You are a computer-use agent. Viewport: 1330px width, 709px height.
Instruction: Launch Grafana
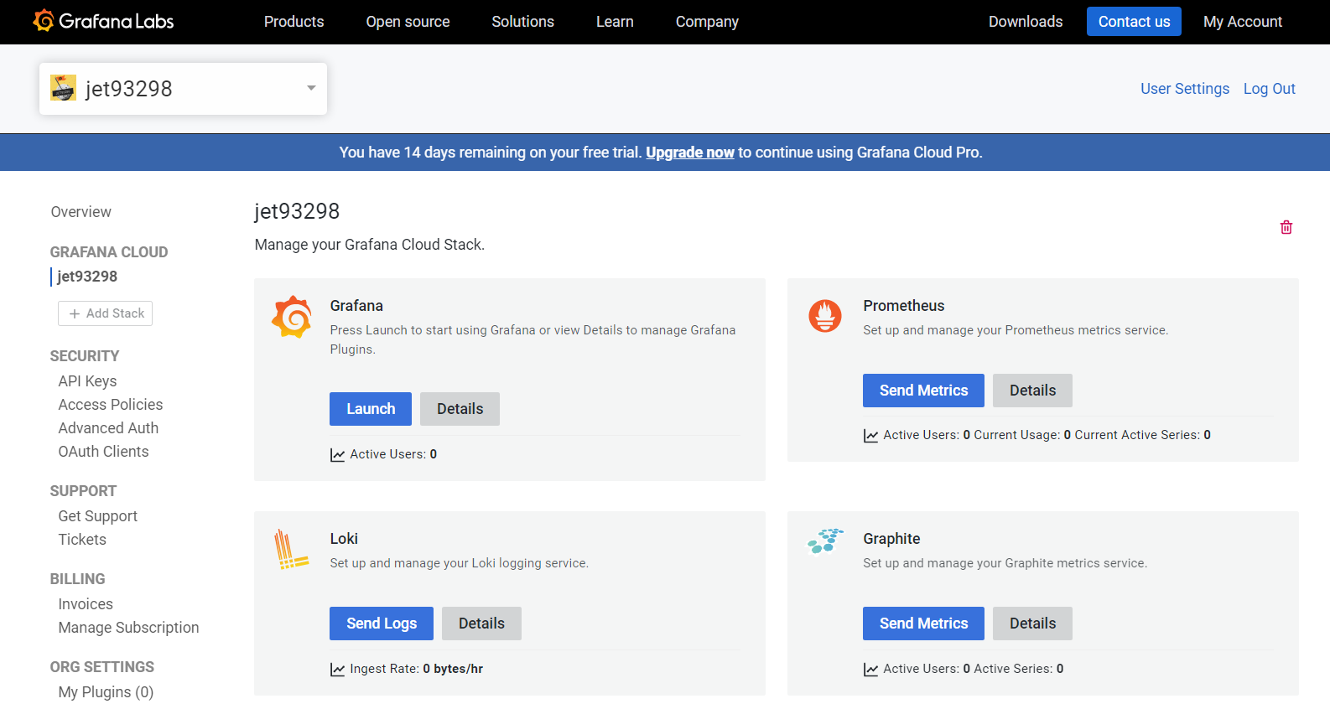point(371,409)
